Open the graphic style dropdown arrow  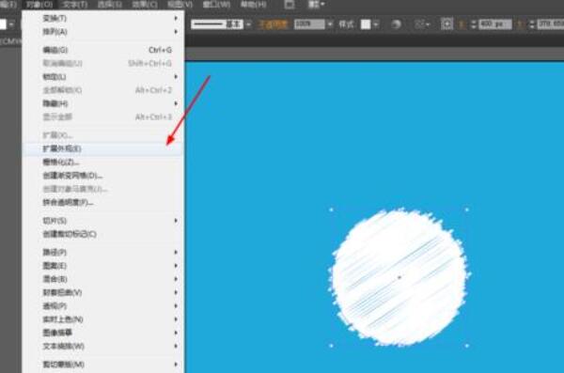coord(375,24)
